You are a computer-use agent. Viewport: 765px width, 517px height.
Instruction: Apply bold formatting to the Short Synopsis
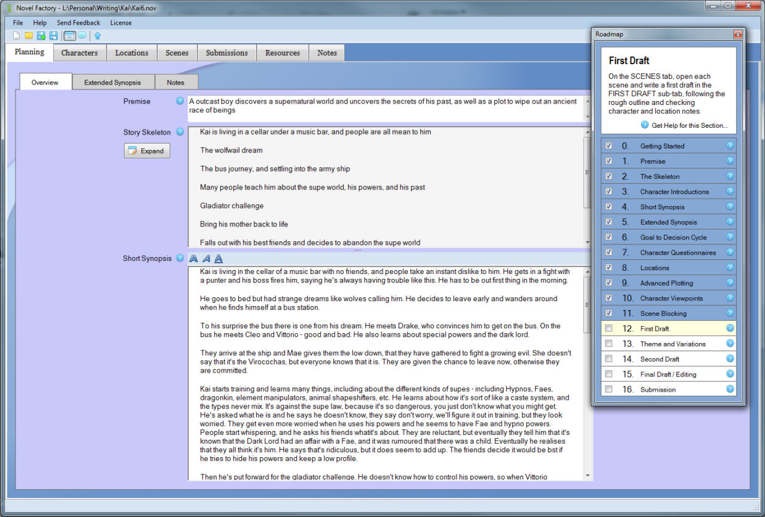tap(194, 258)
